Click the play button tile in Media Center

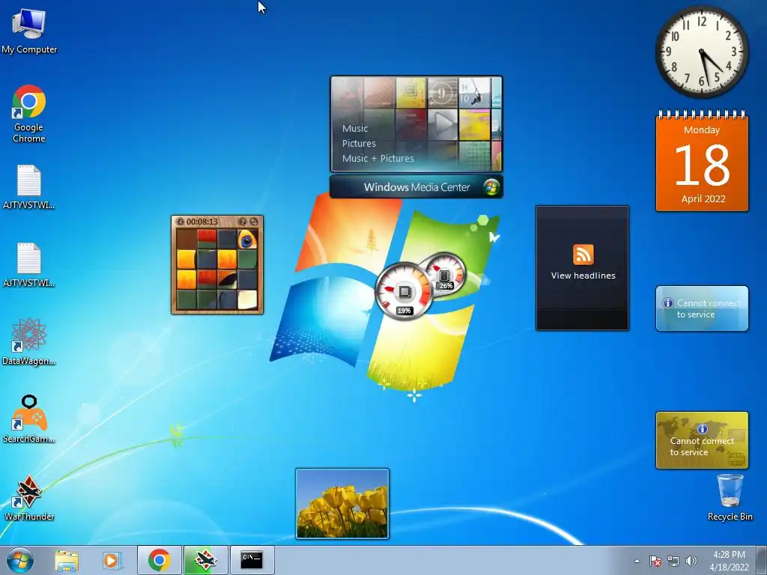point(443,124)
